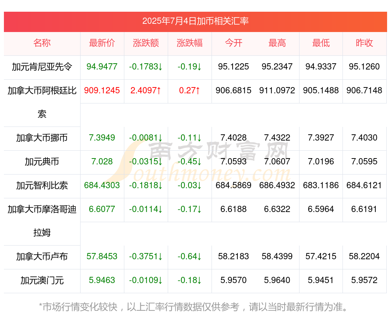Click previous close 95.1260
The image size is (391, 319).
tap(364, 66)
